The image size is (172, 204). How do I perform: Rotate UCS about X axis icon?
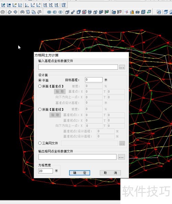[x=45, y=5]
